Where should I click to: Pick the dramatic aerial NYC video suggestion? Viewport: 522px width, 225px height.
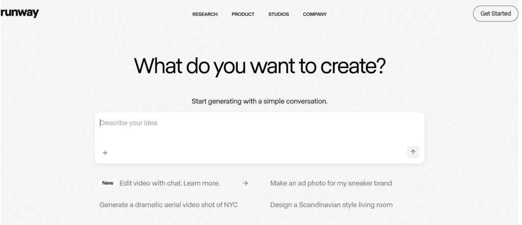click(169, 205)
